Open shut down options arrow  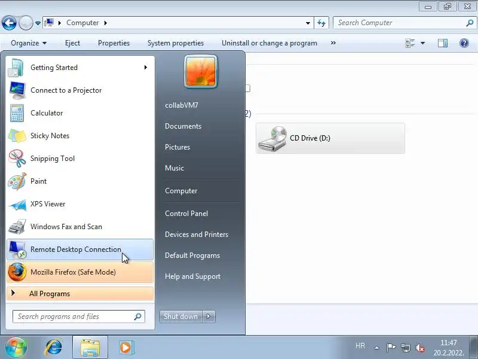pyautogui.click(x=209, y=317)
